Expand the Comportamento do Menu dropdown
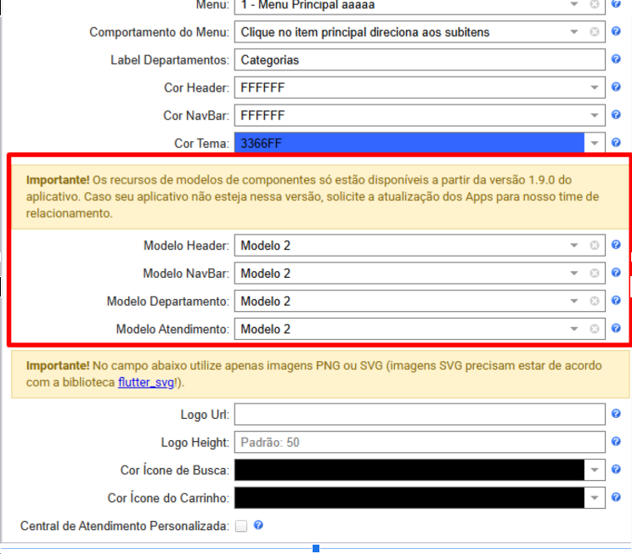Screen dimensions: 632x554 pos(574,31)
